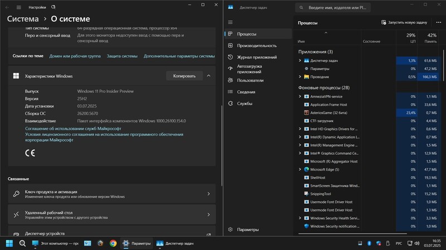Open the Processes tab in Task Manager
Image resolution: width=446 pixels, height=250 pixels.
click(x=258, y=34)
